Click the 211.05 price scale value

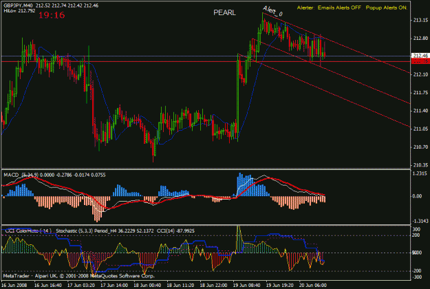tap(420, 129)
